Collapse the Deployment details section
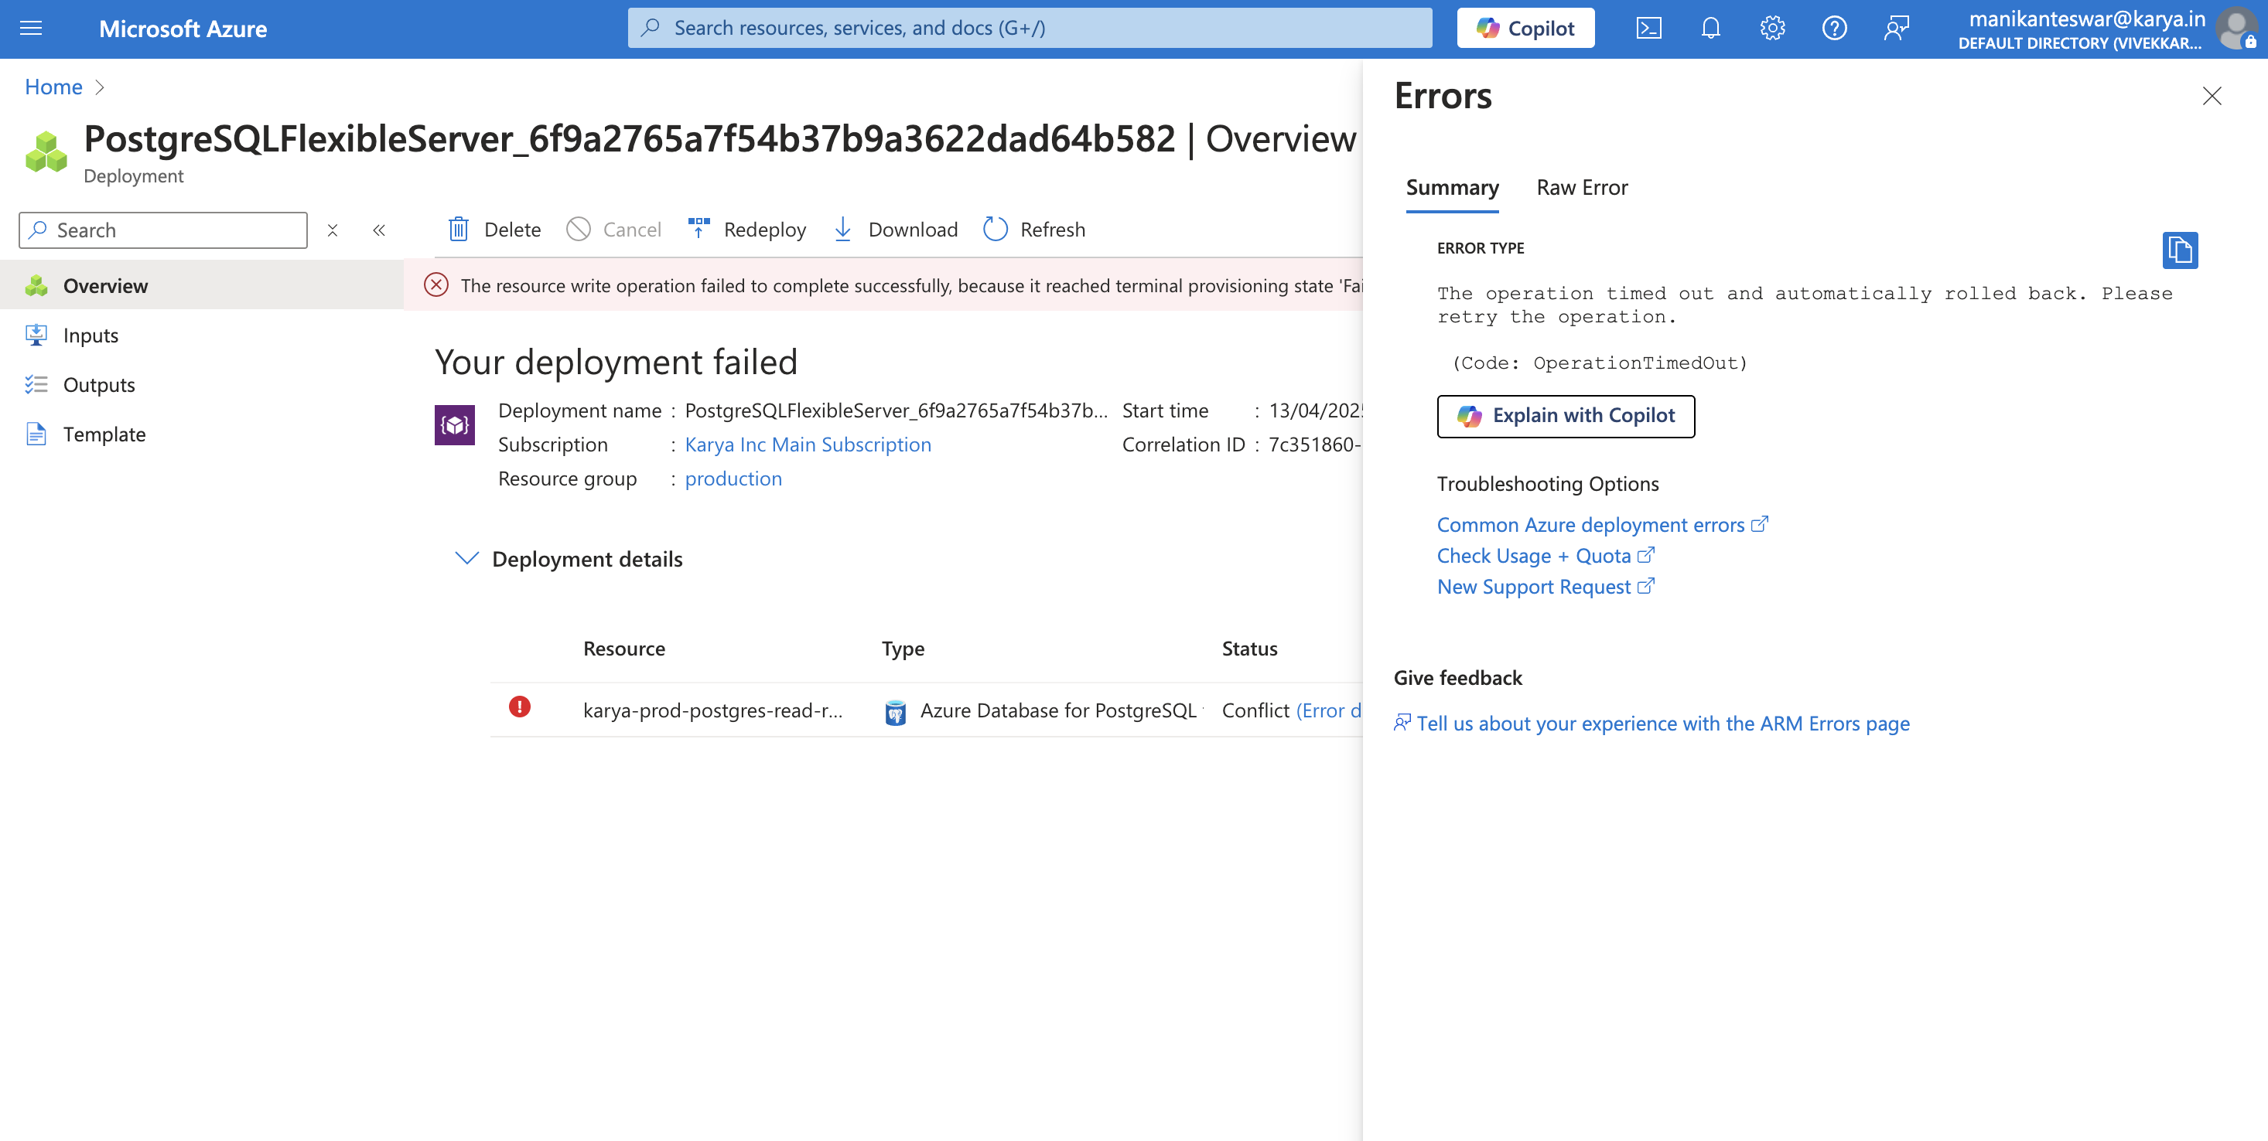The width and height of the screenshot is (2268, 1141). coord(466,559)
